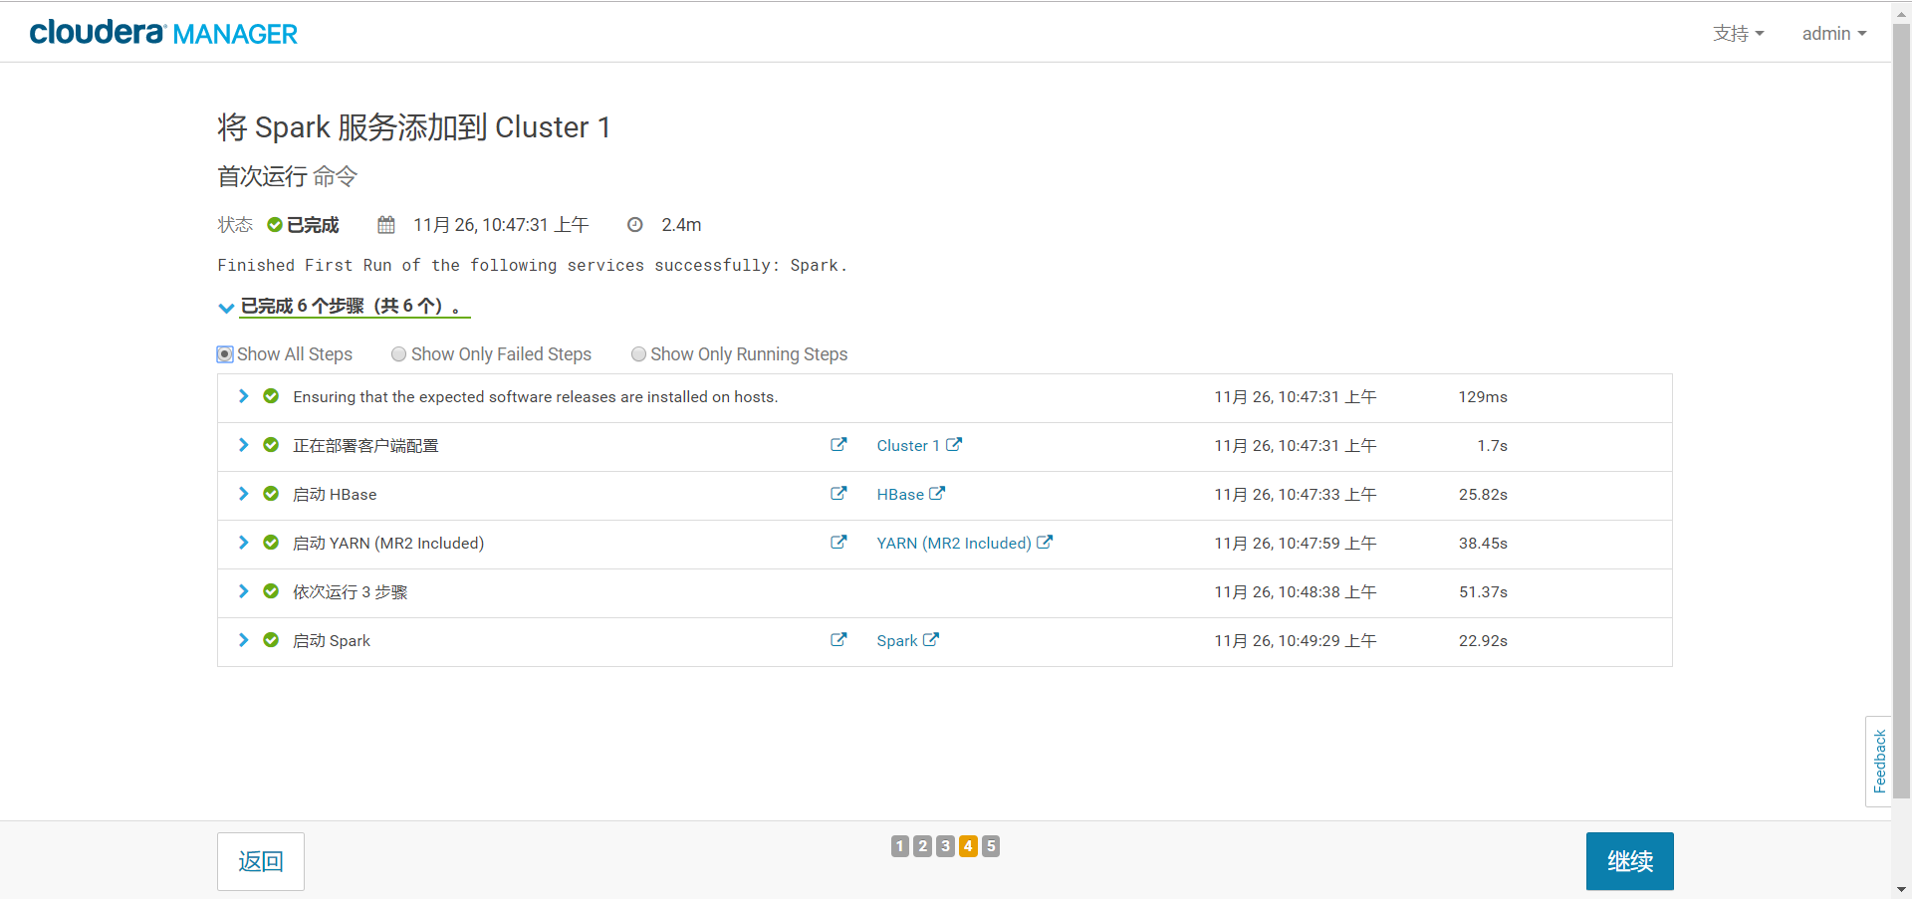Click the 51.37s duration value
The height and width of the screenshot is (899, 1912).
click(1483, 592)
